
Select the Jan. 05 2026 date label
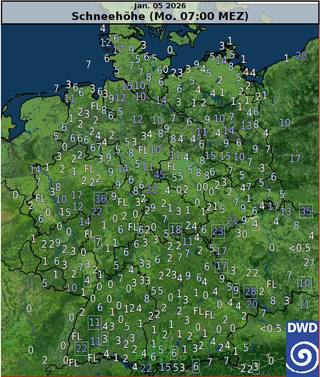tap(160, 6)
